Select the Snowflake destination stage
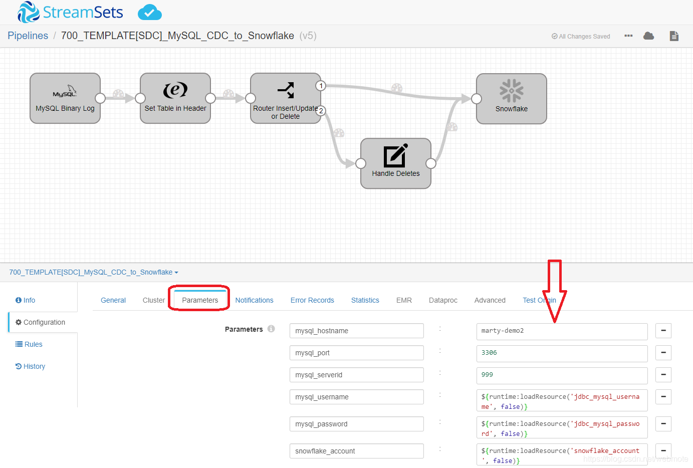 pyautogui.click(x=512, y=99)
